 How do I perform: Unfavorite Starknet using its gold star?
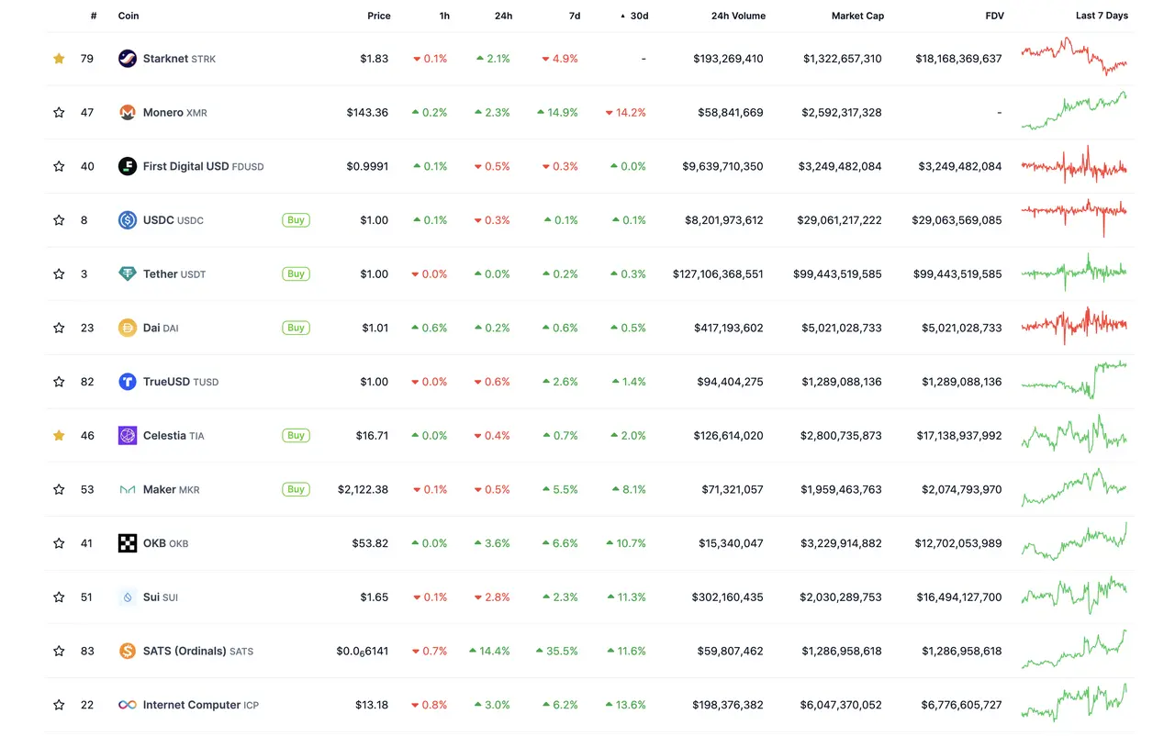tap(59, 59)
